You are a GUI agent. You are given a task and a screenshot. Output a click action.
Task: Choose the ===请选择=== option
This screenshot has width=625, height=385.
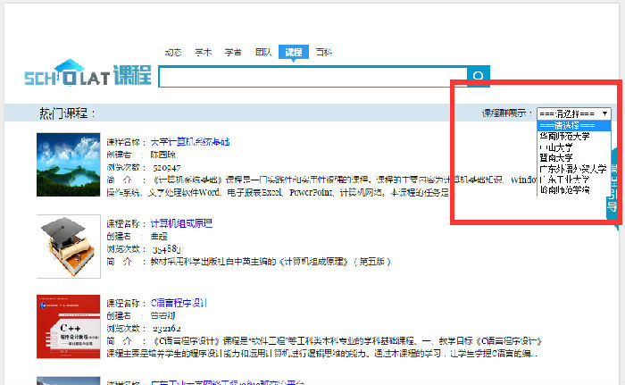click(573, 126)
